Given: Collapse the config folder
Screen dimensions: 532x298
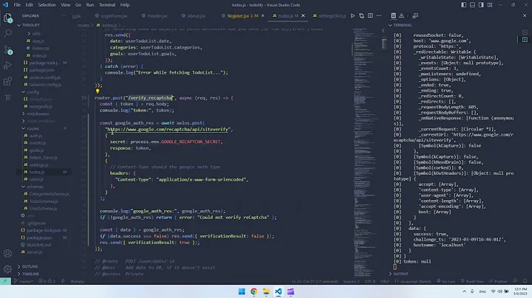Looking at the screenshot, I should [x=33, y=92].
